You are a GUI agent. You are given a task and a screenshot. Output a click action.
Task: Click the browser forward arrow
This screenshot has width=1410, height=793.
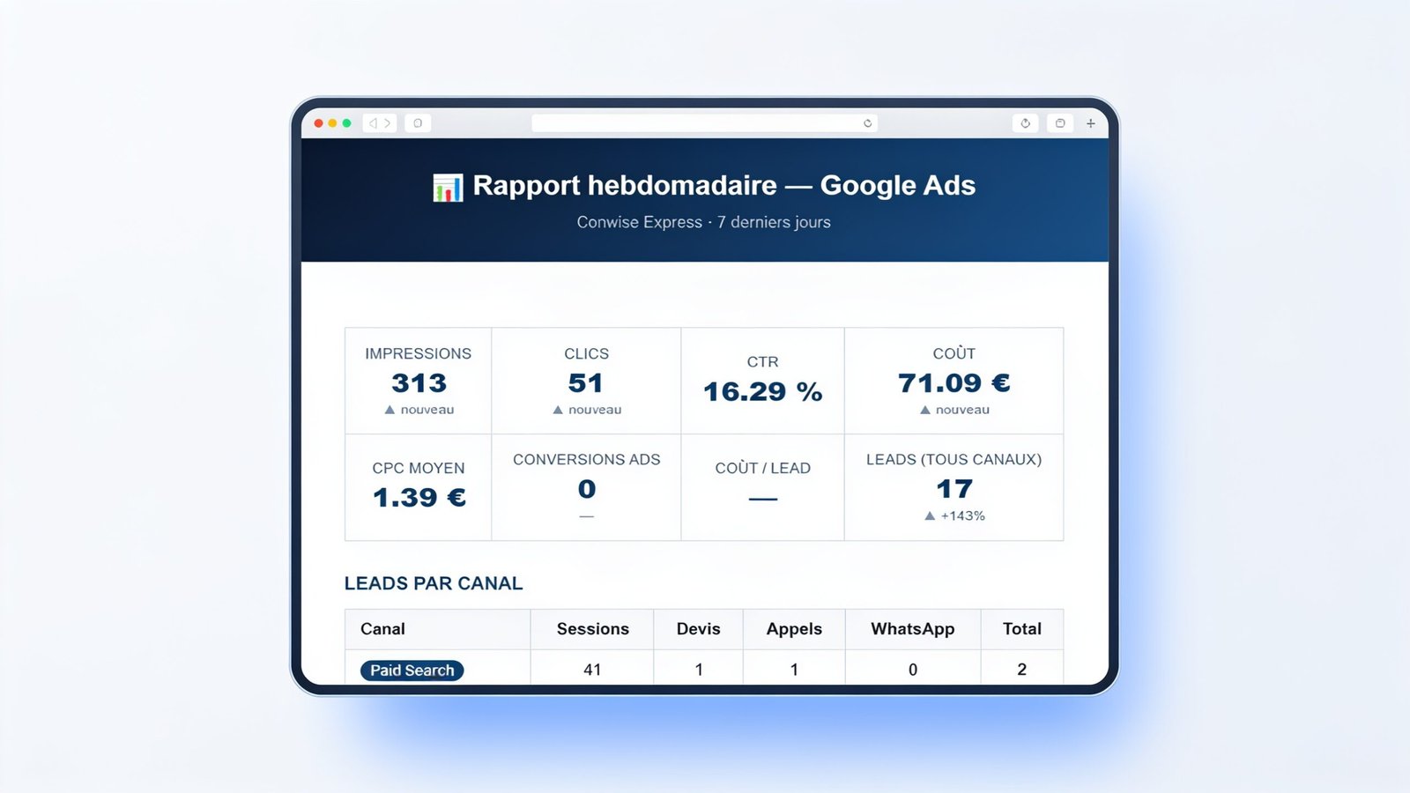387,123
